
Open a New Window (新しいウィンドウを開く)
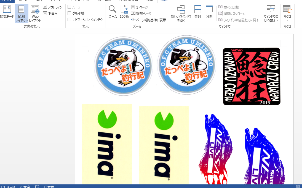[181, 14]
